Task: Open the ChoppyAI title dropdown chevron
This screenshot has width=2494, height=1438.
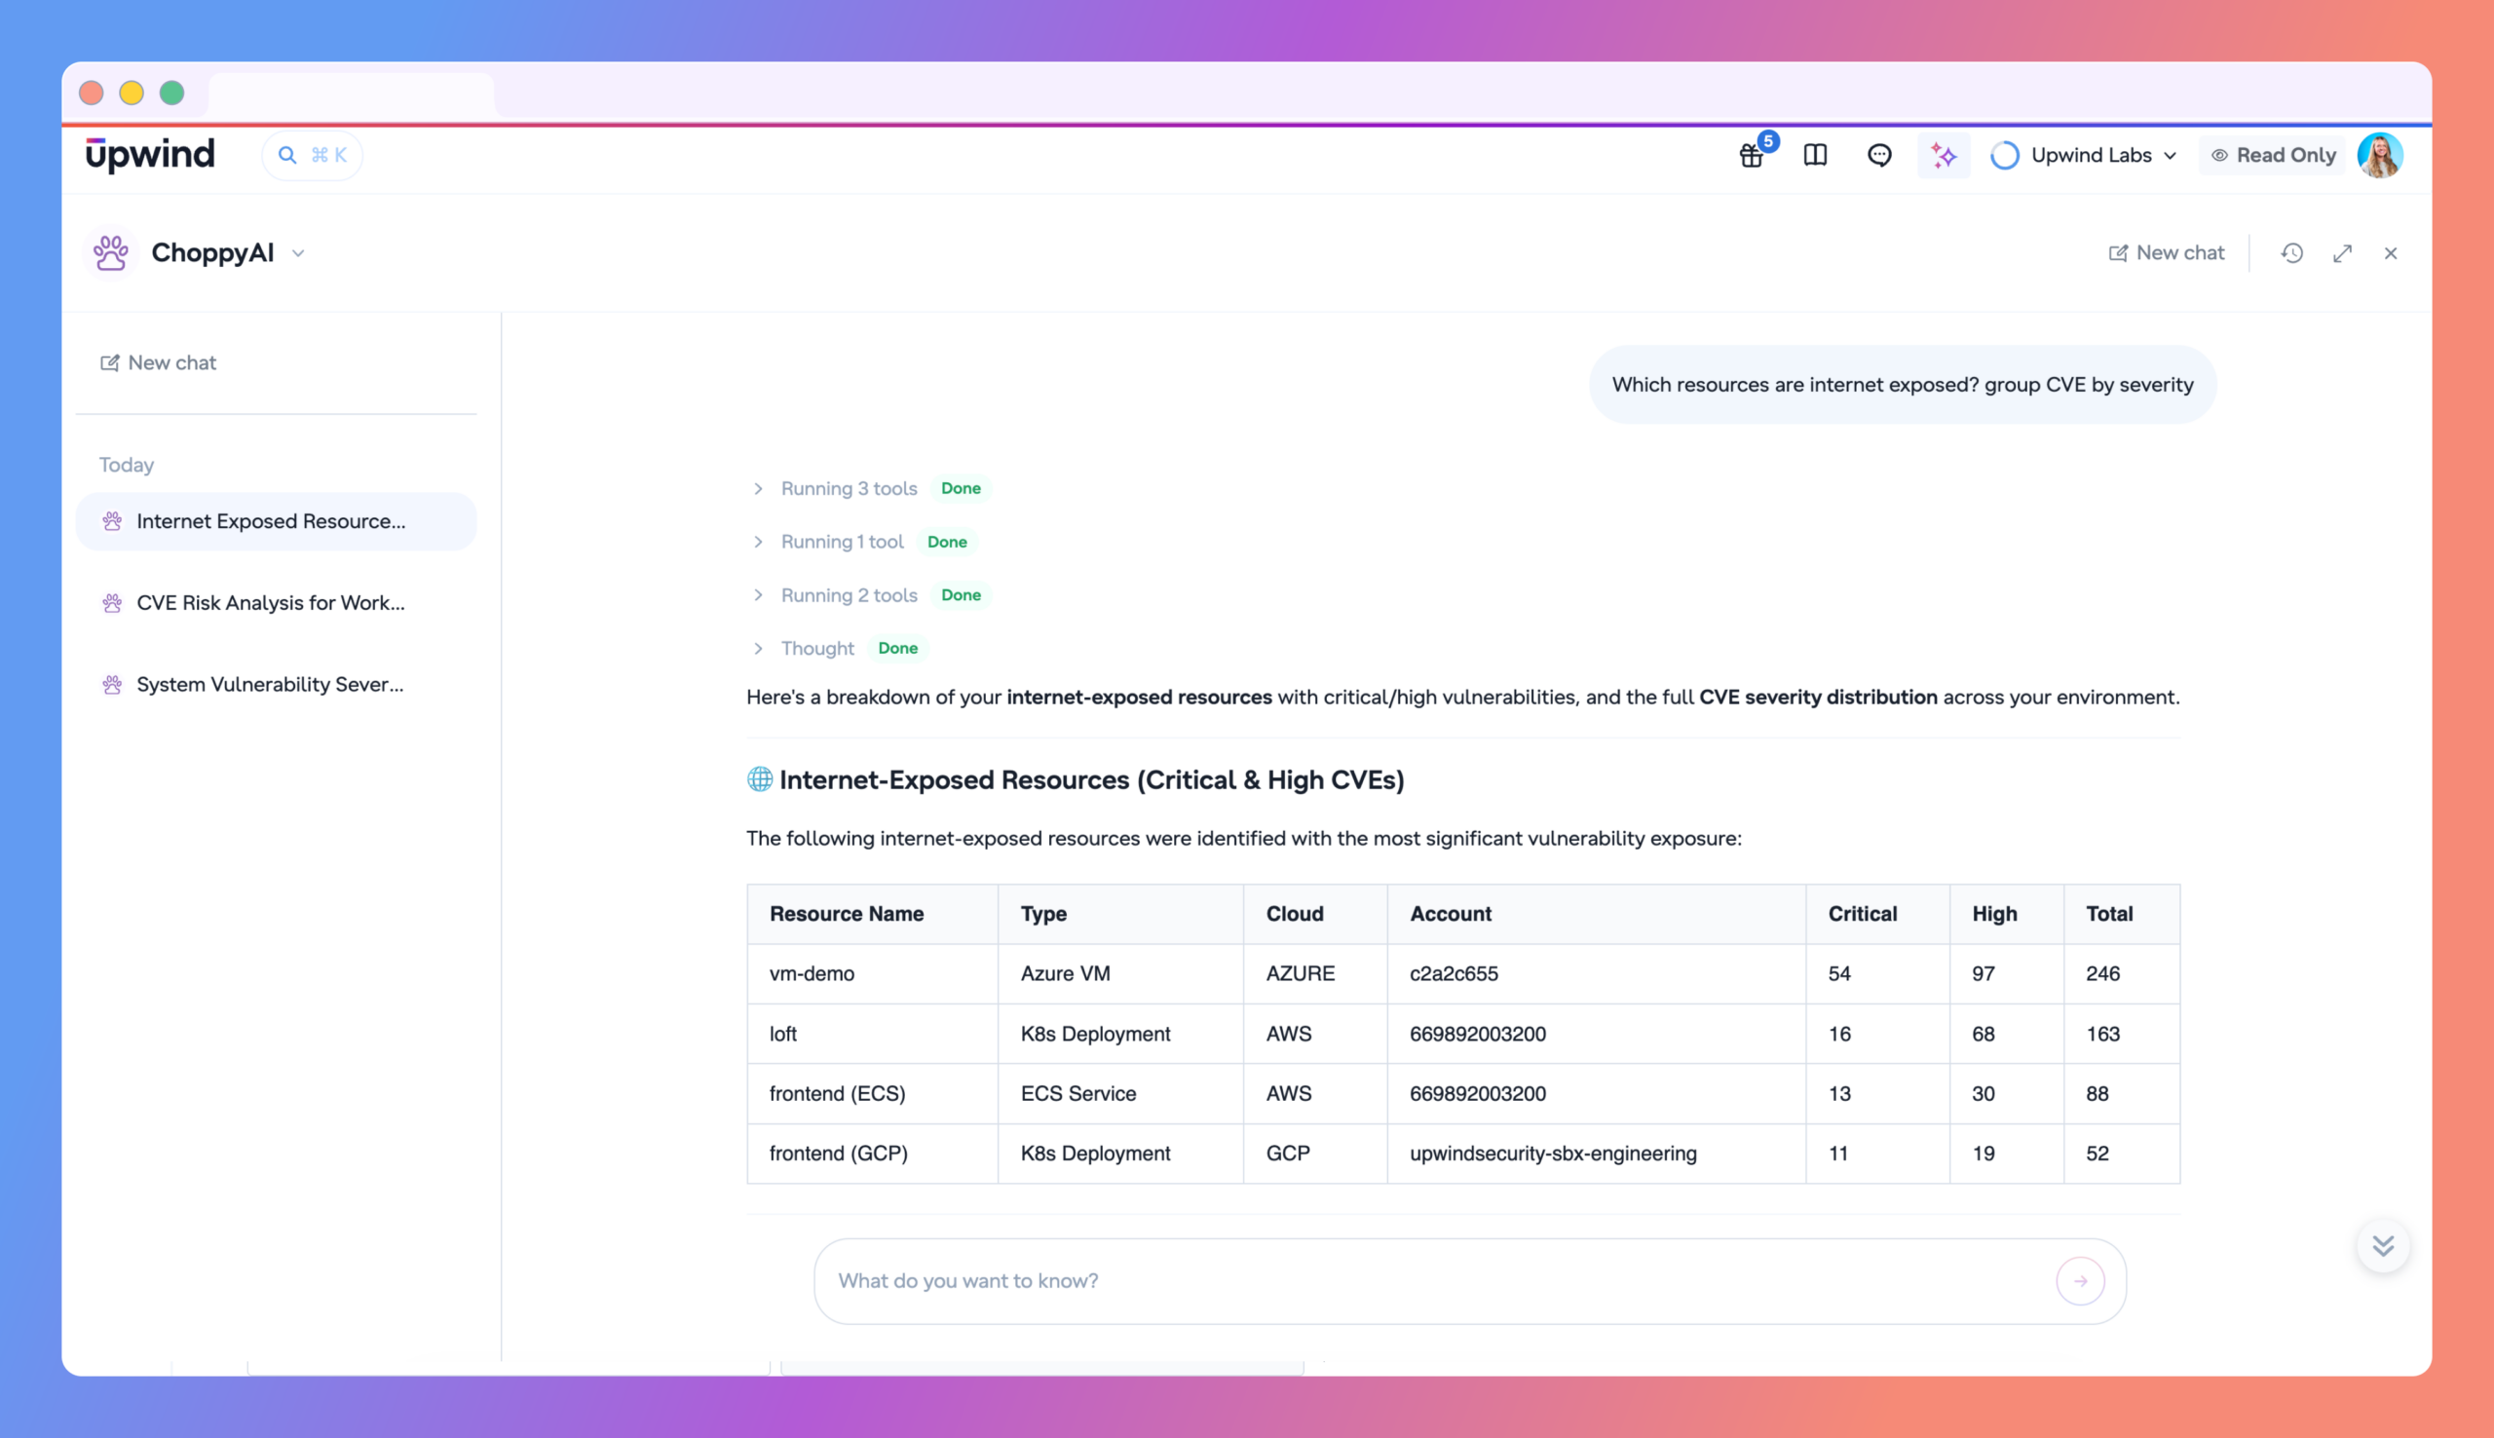Action: pyautogui.click(x=298, y=254)
